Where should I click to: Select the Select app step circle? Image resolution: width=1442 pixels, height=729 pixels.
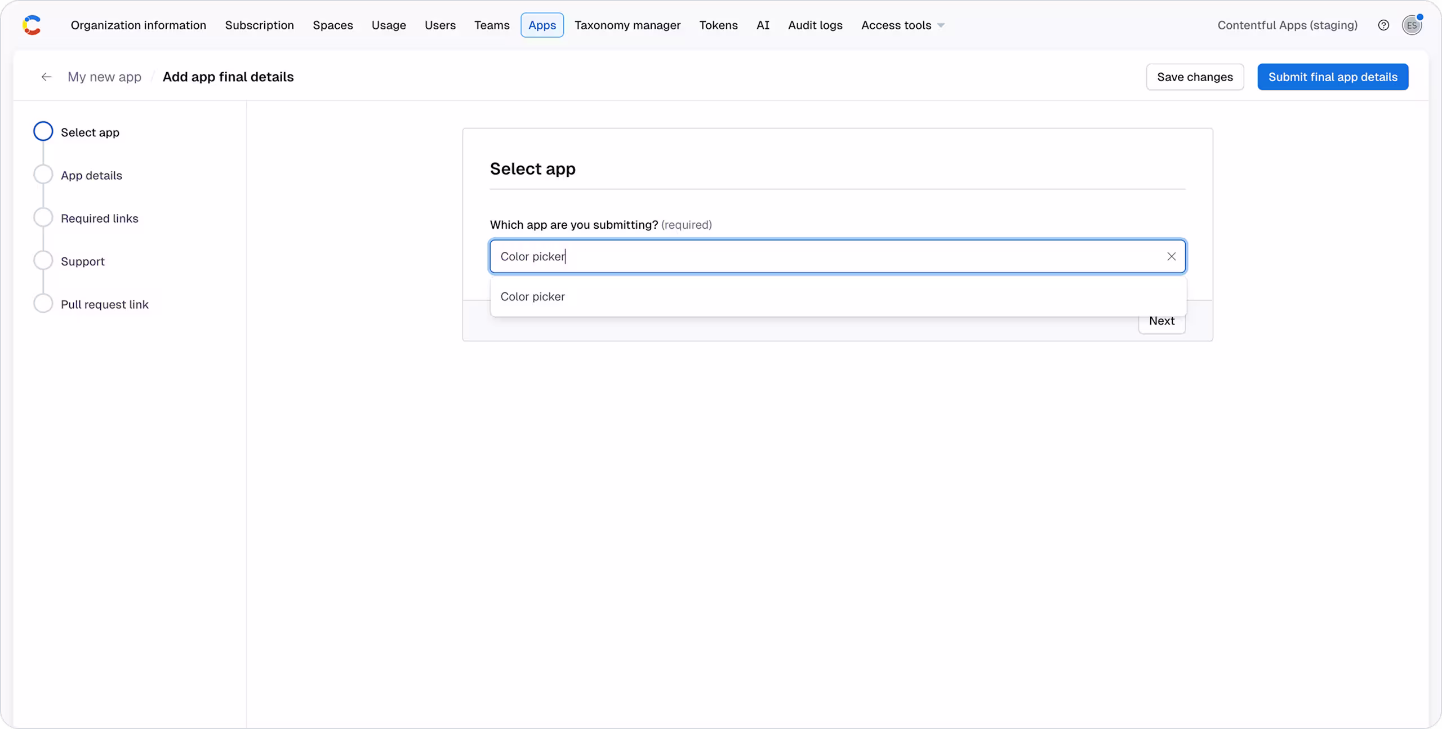[43, 131]
